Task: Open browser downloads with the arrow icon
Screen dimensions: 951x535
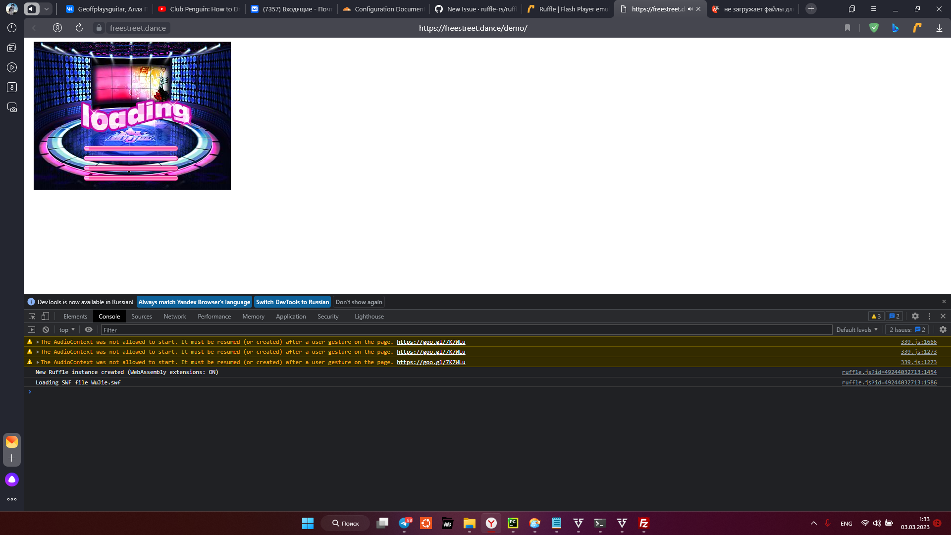Action: [x=939, y=28]
